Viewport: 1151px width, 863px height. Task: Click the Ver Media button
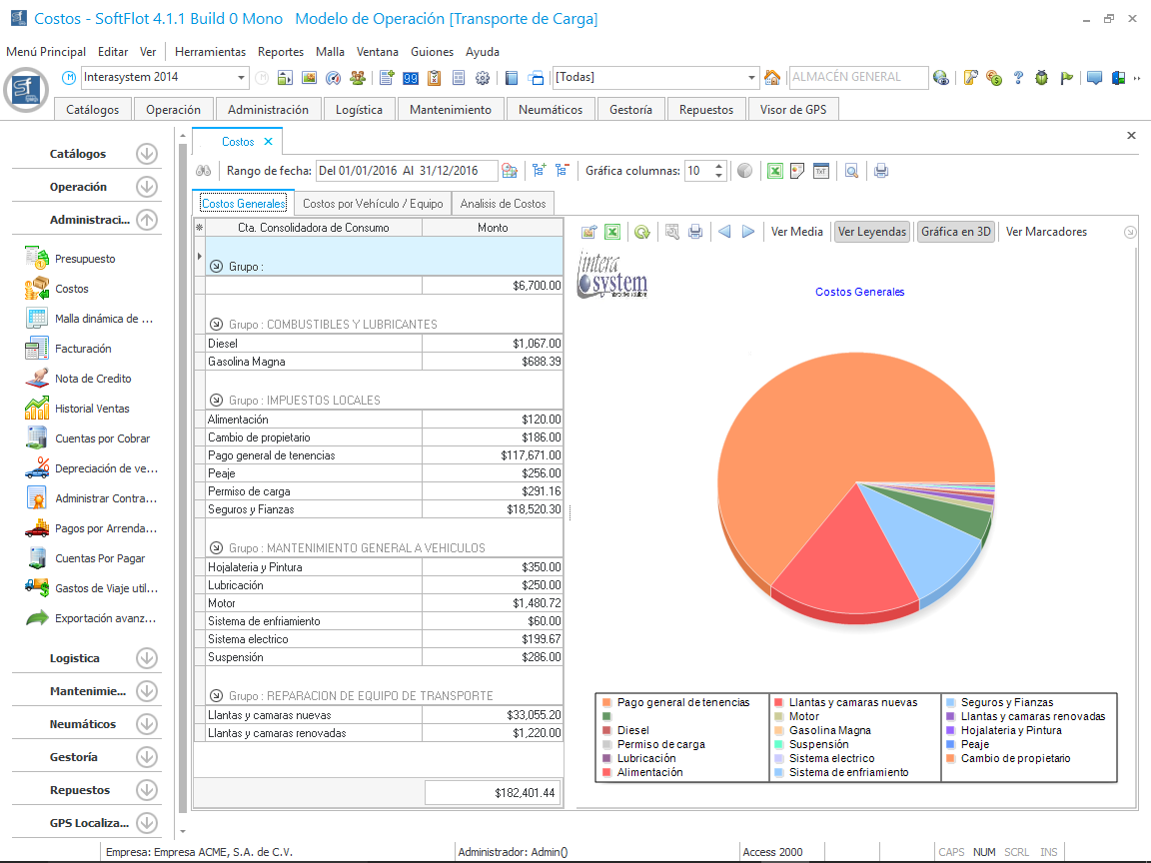tap(796, 232)
